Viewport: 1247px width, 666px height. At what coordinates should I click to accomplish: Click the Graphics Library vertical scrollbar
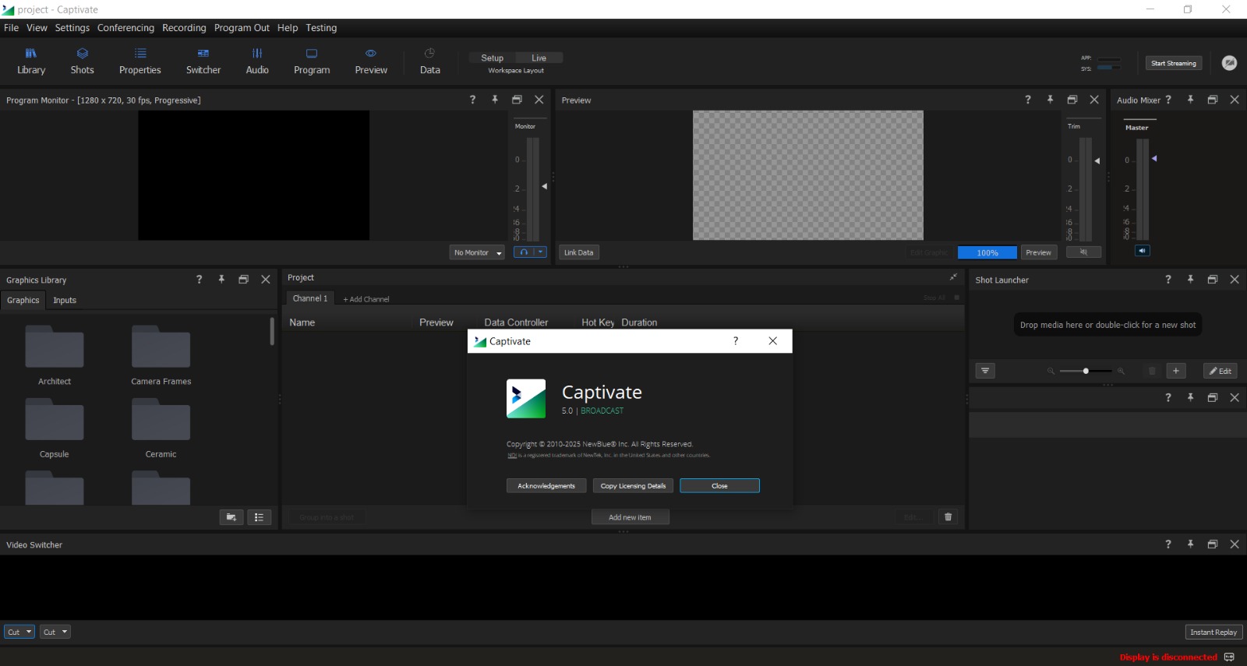tap(272, 330)
